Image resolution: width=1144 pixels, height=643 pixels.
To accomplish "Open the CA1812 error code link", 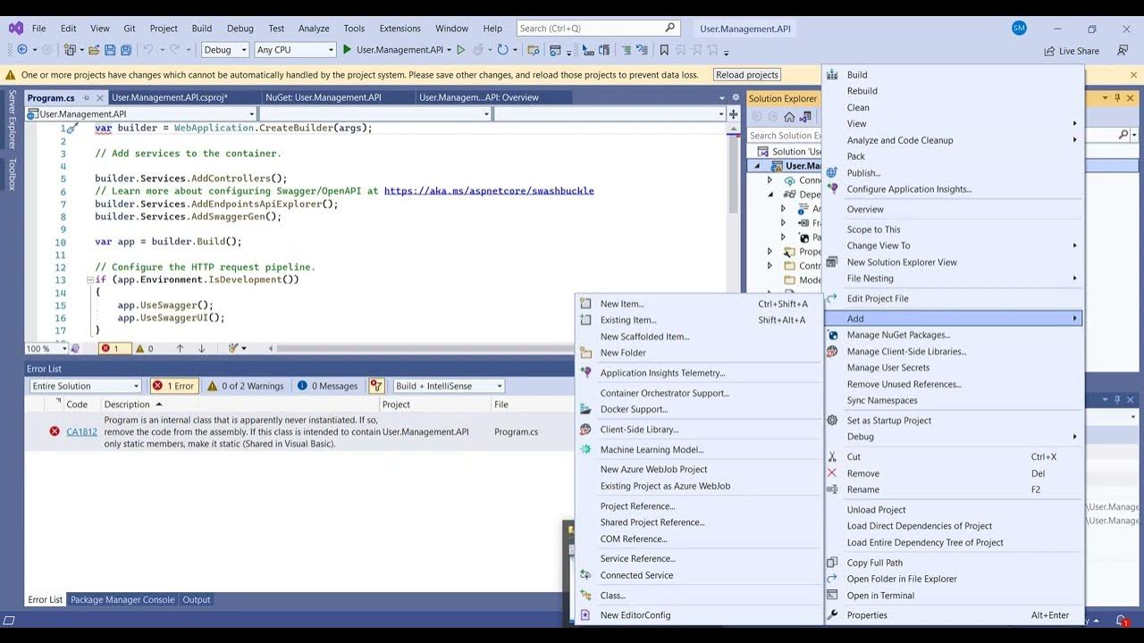I will (x=81, y=431).
